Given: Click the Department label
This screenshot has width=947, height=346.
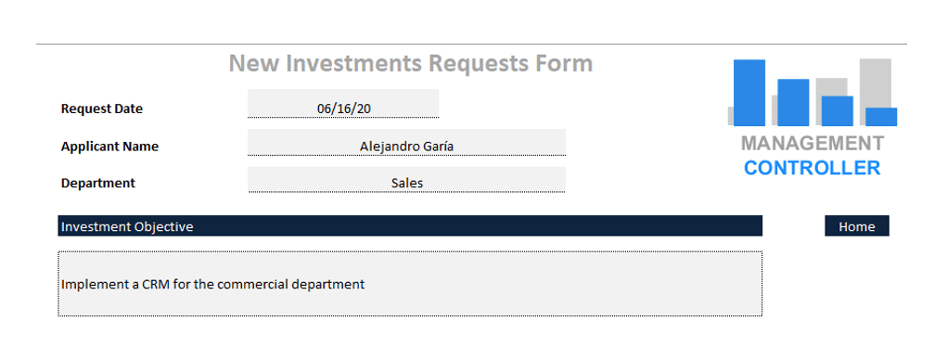Looking at the screenshot, I should tap(98, 183).
